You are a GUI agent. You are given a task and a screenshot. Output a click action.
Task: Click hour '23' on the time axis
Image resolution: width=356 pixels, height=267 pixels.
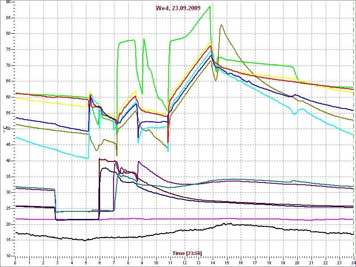pos(339,263)
